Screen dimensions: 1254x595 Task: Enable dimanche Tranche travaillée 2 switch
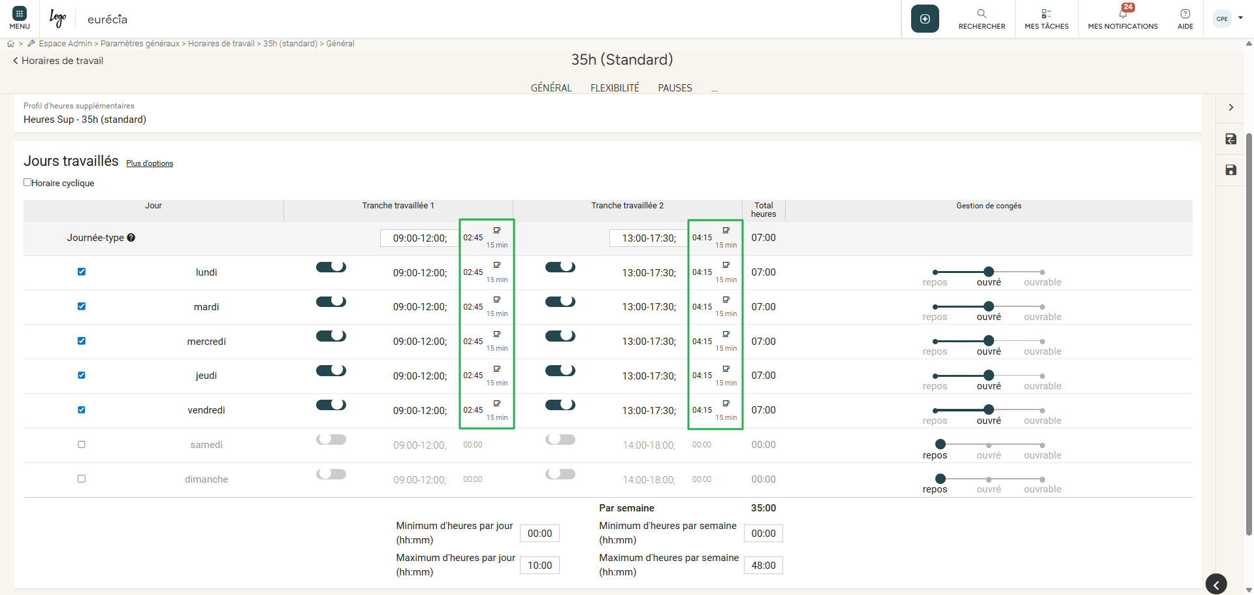tap(560, 474)
